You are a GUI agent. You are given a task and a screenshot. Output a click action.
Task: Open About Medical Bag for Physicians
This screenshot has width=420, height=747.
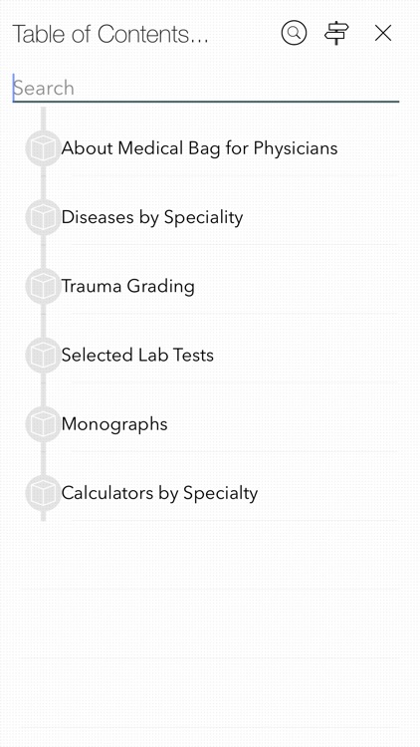coord(199,148)
